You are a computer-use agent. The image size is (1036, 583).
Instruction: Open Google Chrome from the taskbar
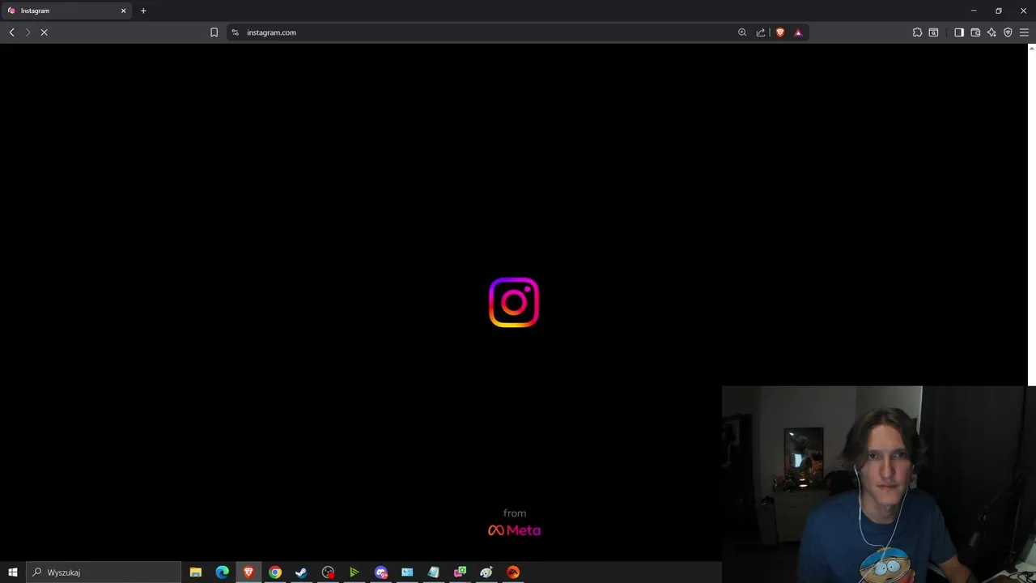coord(275,572)
